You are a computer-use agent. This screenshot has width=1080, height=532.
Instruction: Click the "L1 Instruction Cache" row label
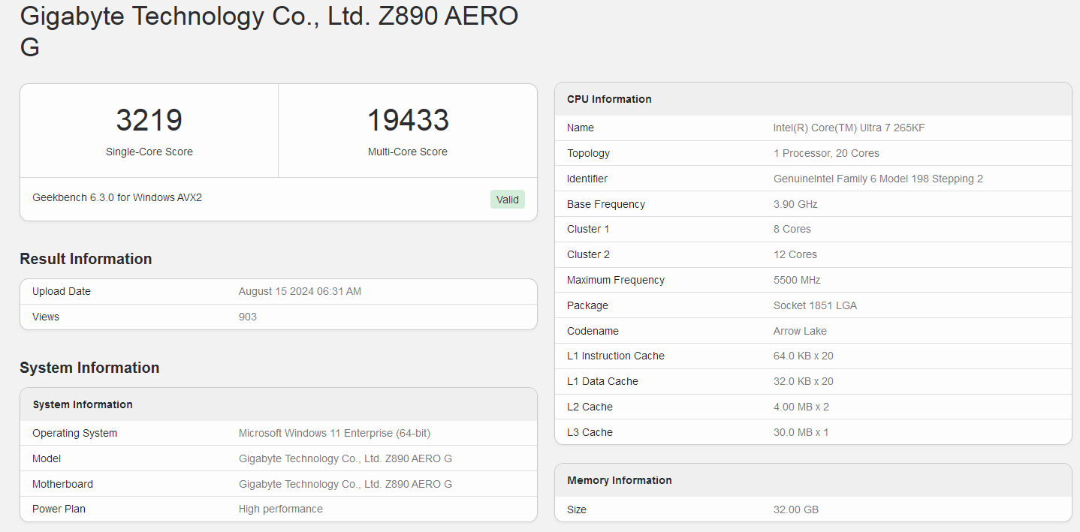pyautogui.click(x=616, y=356)
